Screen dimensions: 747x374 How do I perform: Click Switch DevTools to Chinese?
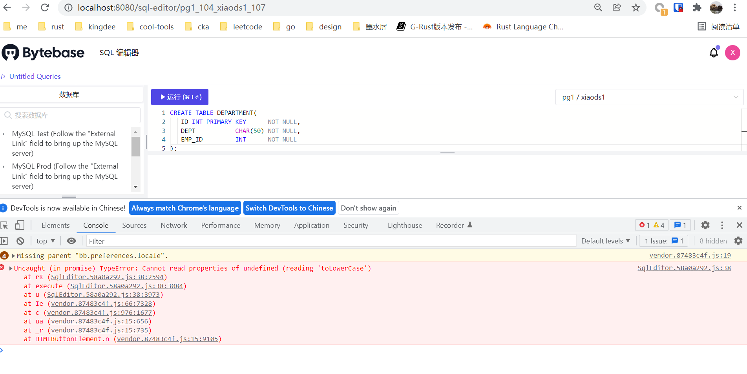click(x=289, y=208)
